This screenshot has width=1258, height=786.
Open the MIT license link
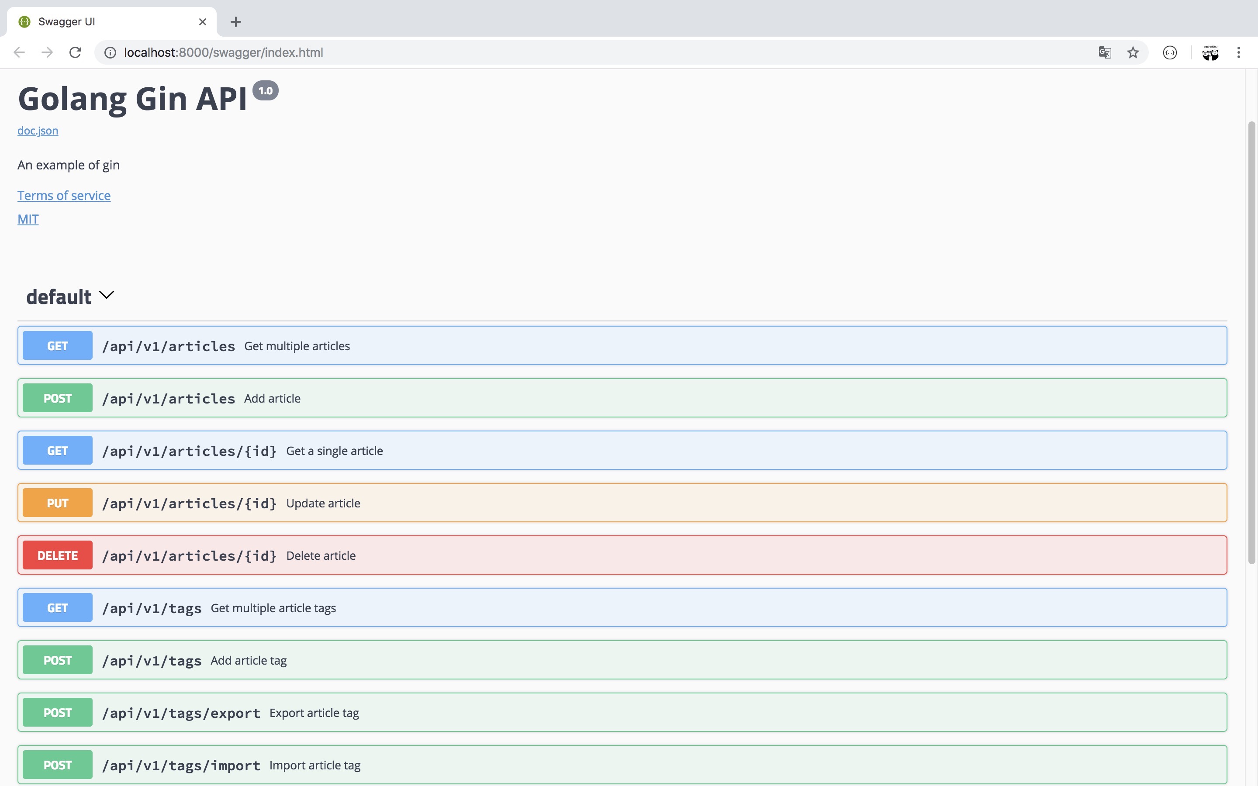[x=28, y=219]
